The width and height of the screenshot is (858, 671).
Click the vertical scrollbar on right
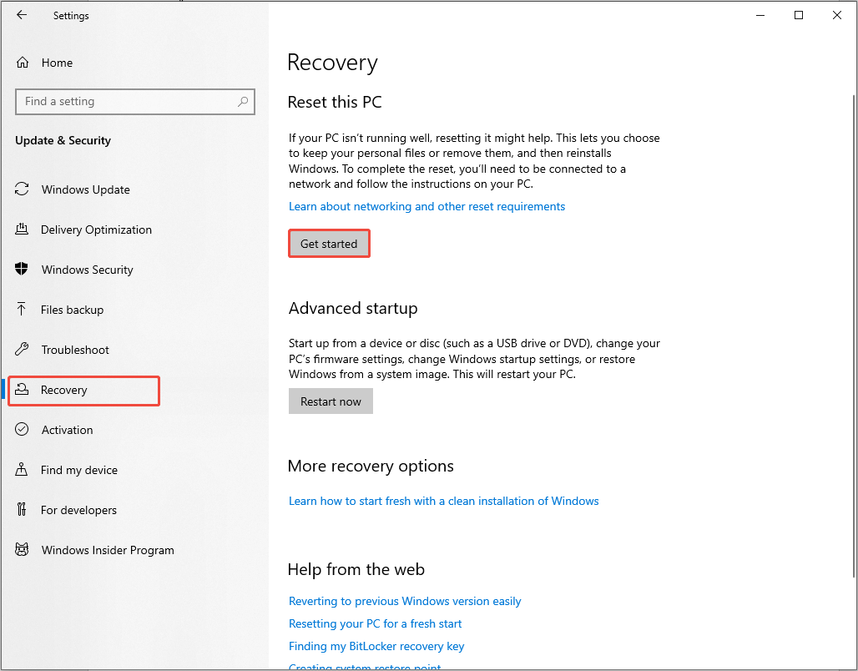[x=853, y=334]
